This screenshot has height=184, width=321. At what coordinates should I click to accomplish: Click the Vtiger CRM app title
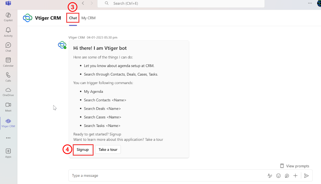point(48,18)
